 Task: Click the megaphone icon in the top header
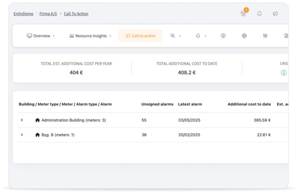[x=275, y=14]
